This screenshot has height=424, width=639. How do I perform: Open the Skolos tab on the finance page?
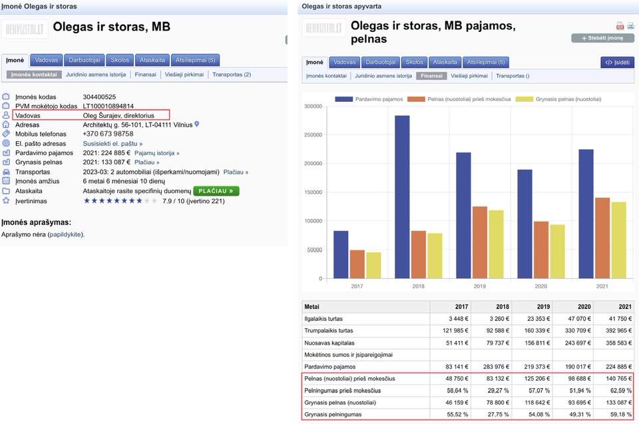(x=414, y=62)
